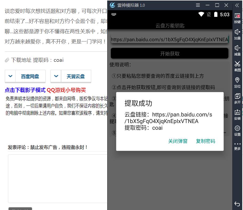The image size is (243, 210).
Task: Click the keyboard icon in Android status bar
Action: [114, 14]
